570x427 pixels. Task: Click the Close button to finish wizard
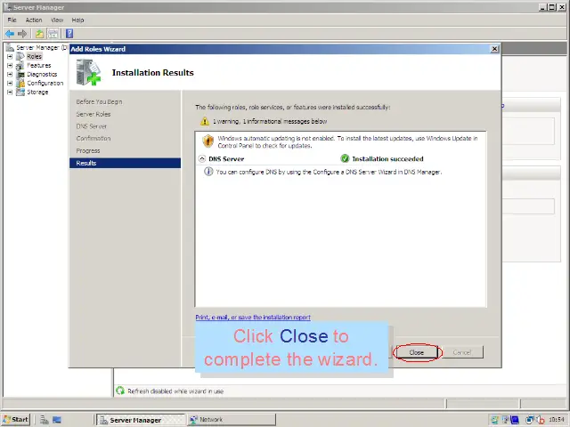tap(417, 352)
